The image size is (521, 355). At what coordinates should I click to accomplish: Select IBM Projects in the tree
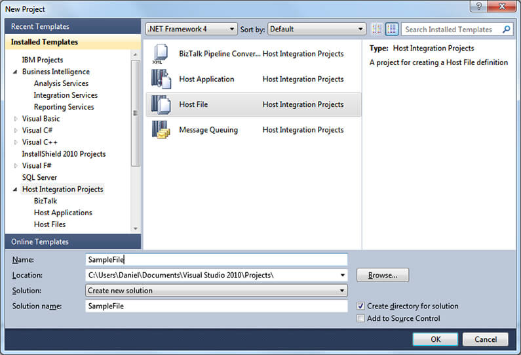[43, 60]
